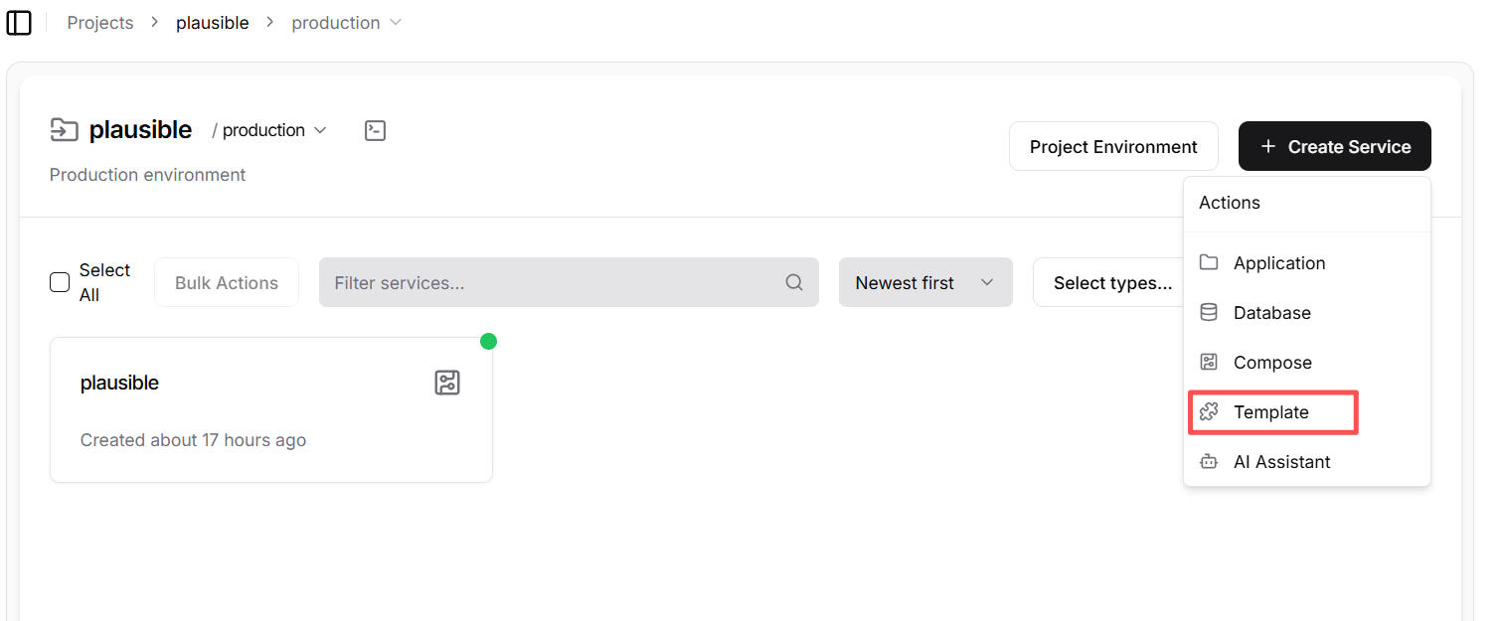Choose Template from the Actions menu

pyautogui.click(x=1270, y=411)
